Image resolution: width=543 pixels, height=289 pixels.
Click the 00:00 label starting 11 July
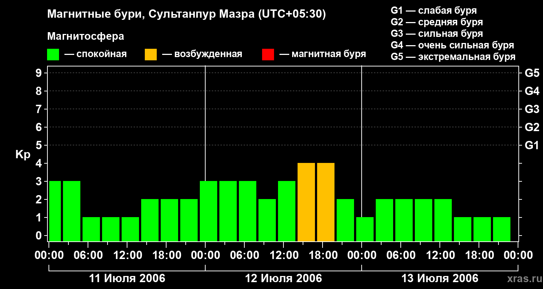(49, 255)
